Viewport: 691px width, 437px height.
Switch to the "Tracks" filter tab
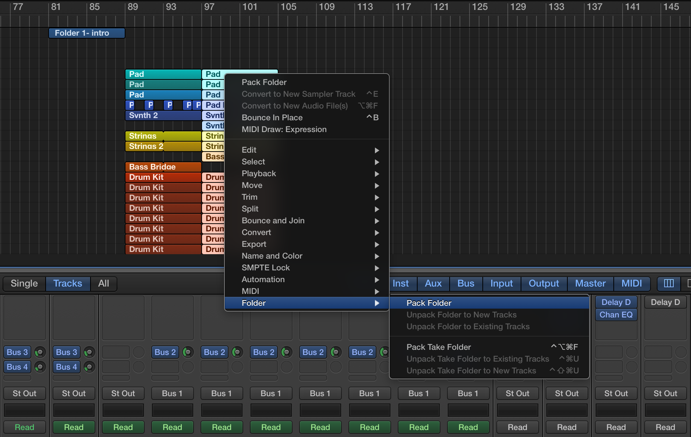pyautogui.click(x=67, y=284)
